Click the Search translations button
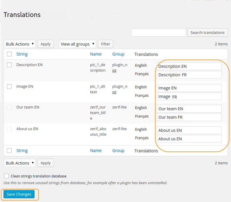This screenshot has width=231, height=202. 207,32
